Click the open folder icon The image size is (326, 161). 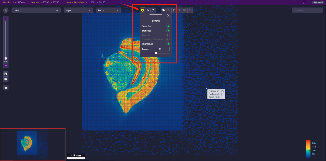(6, 79)
